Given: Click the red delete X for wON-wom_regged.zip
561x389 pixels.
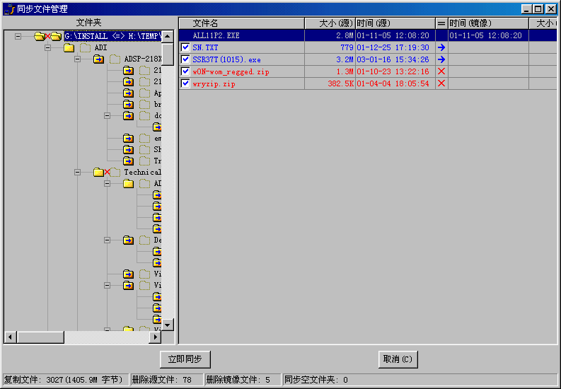Looking at the screenshot, I should click(x=441, y=71).
